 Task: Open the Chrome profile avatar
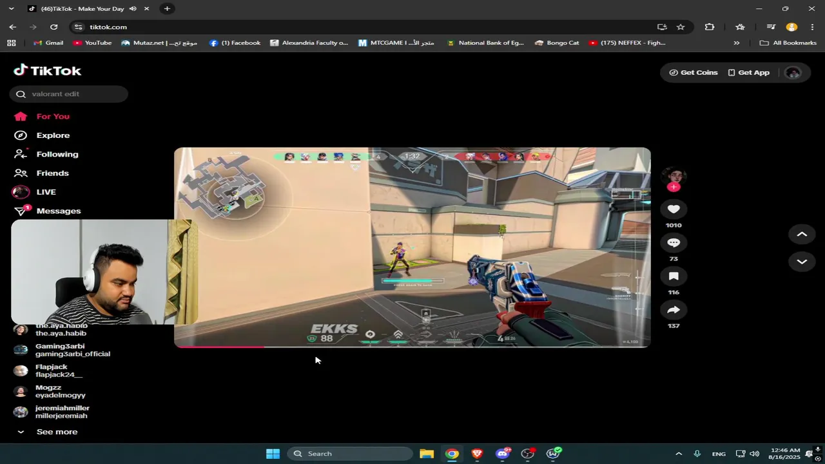[791, 27]
